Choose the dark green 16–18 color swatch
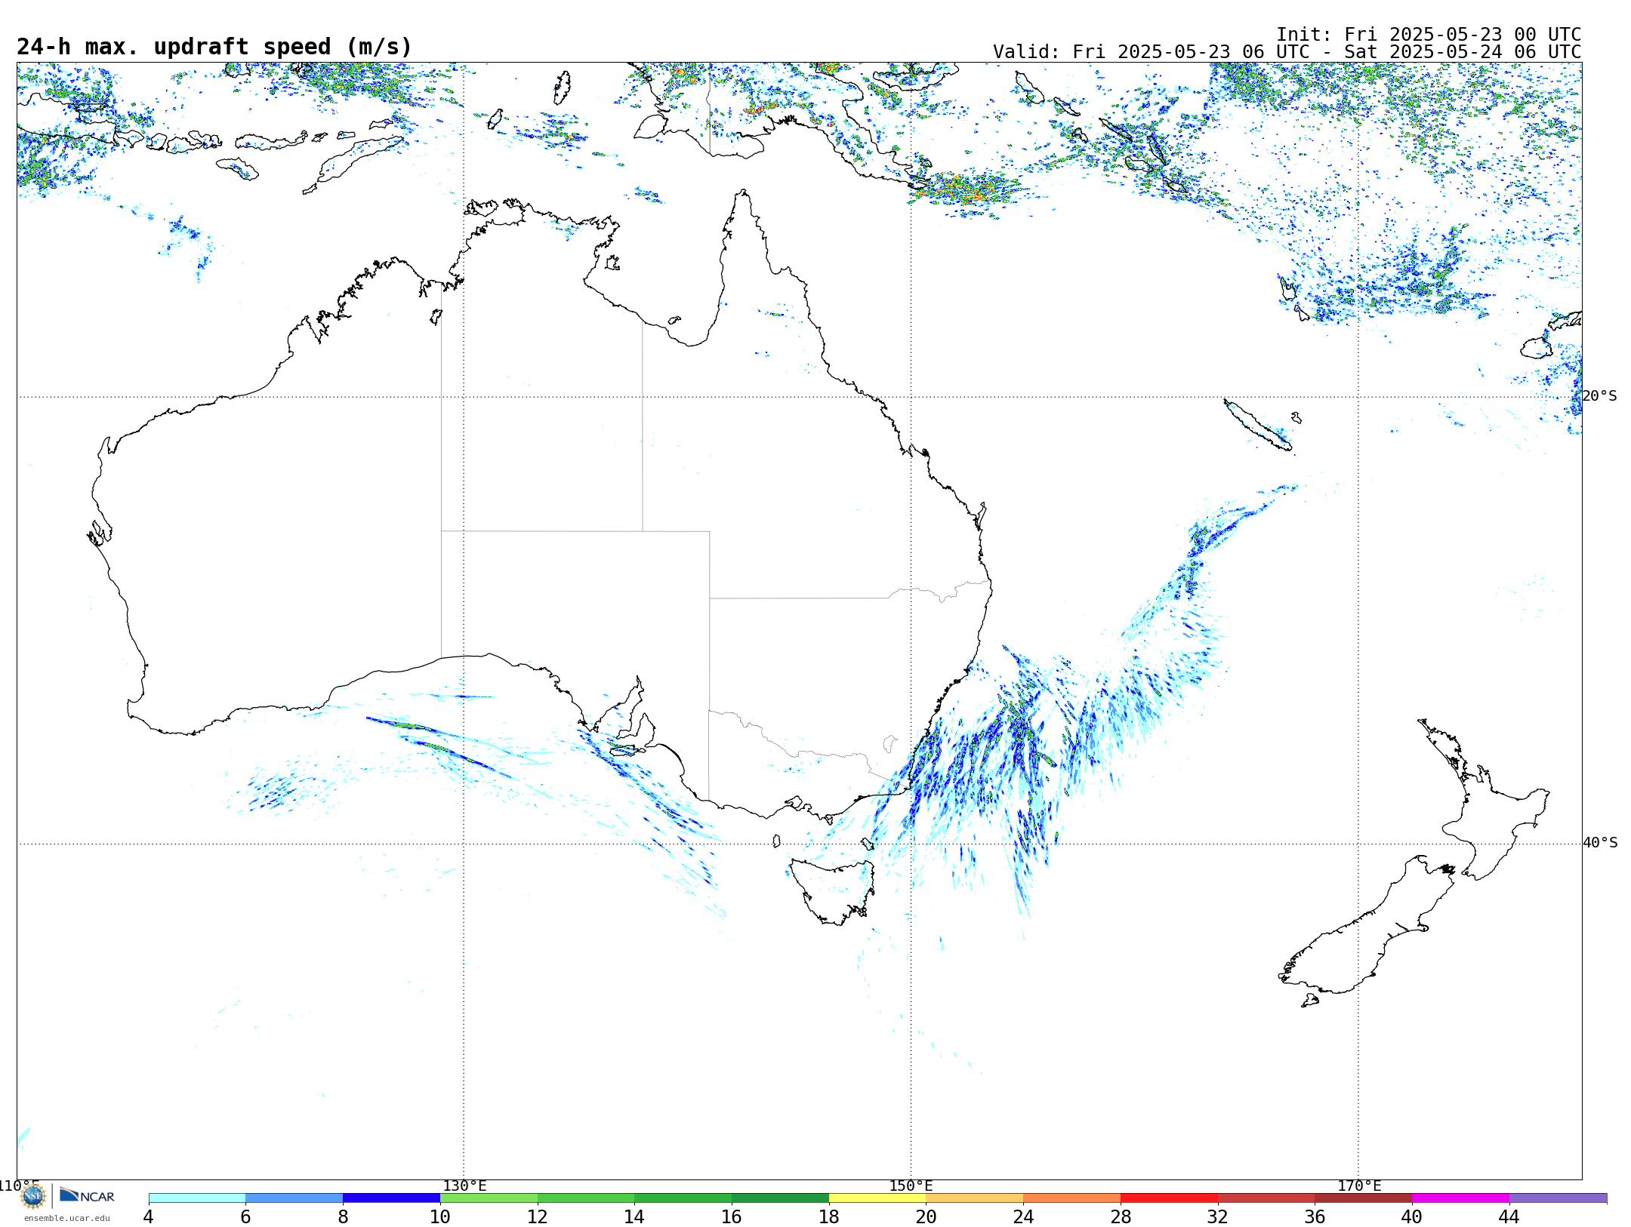1631x1227 pixels. (780, 1198)
